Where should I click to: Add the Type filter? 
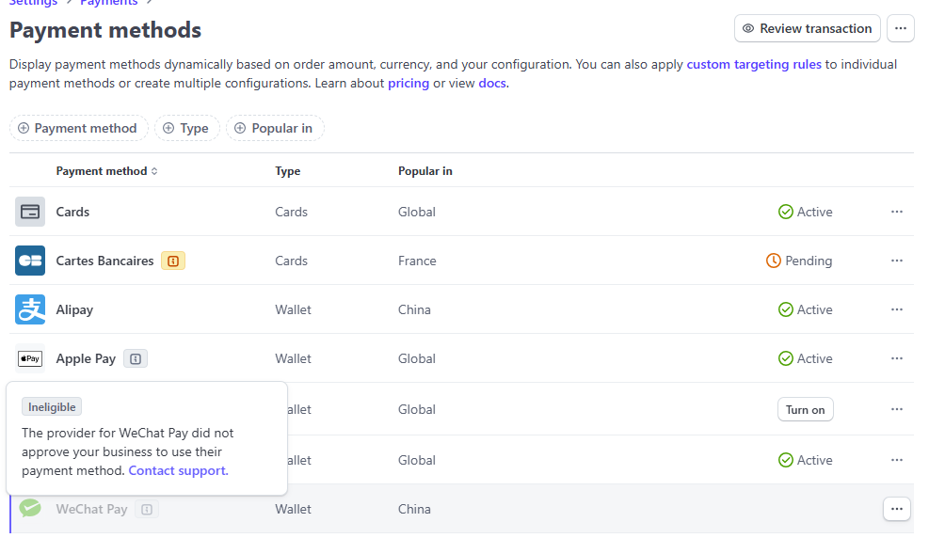pos(187,129)
